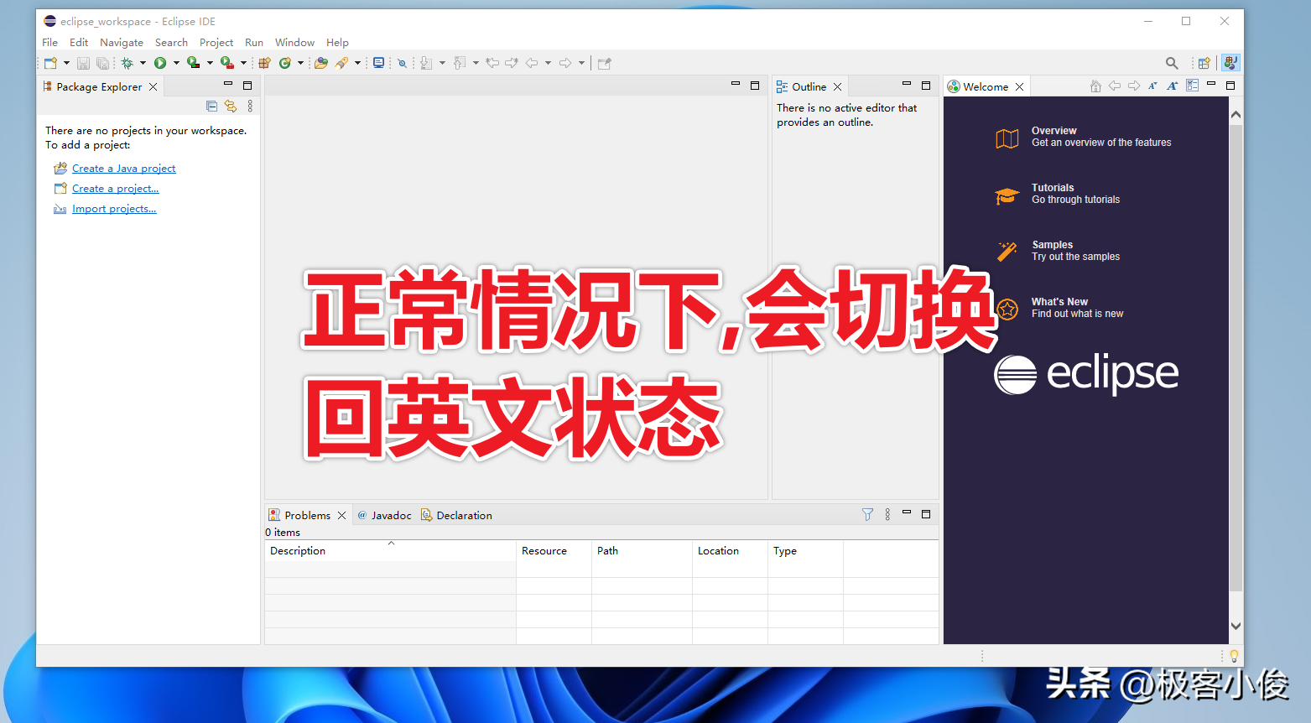Click the New Java Project toolbar icon
1311x723 pixels.
point(265,63)
